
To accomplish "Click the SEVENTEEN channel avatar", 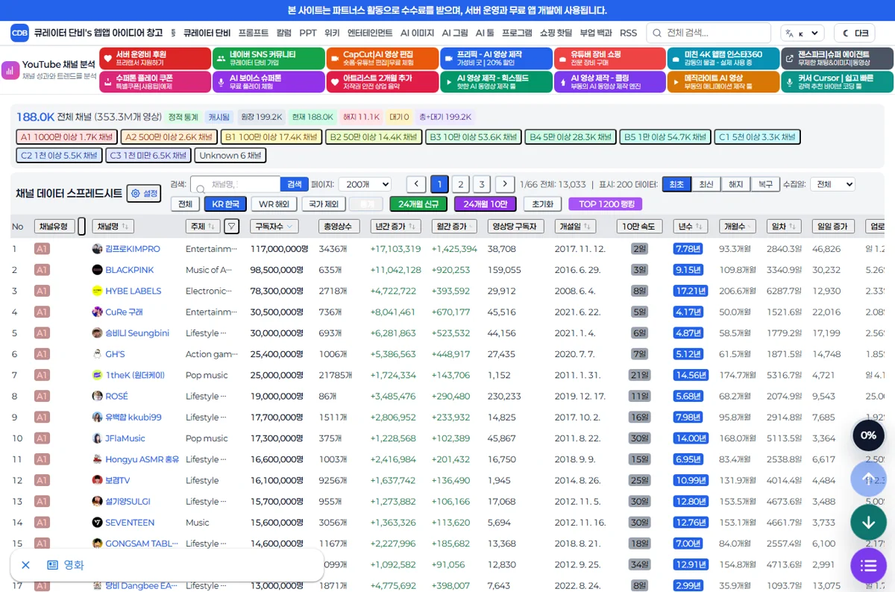I will (x=97, y=522).
